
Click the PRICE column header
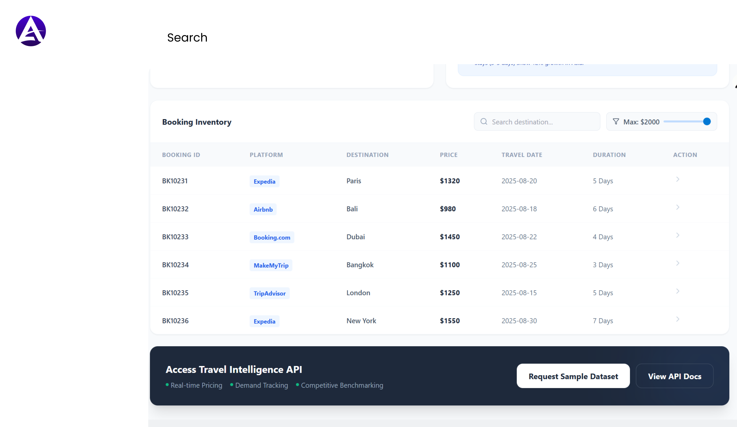pos(449,155)
